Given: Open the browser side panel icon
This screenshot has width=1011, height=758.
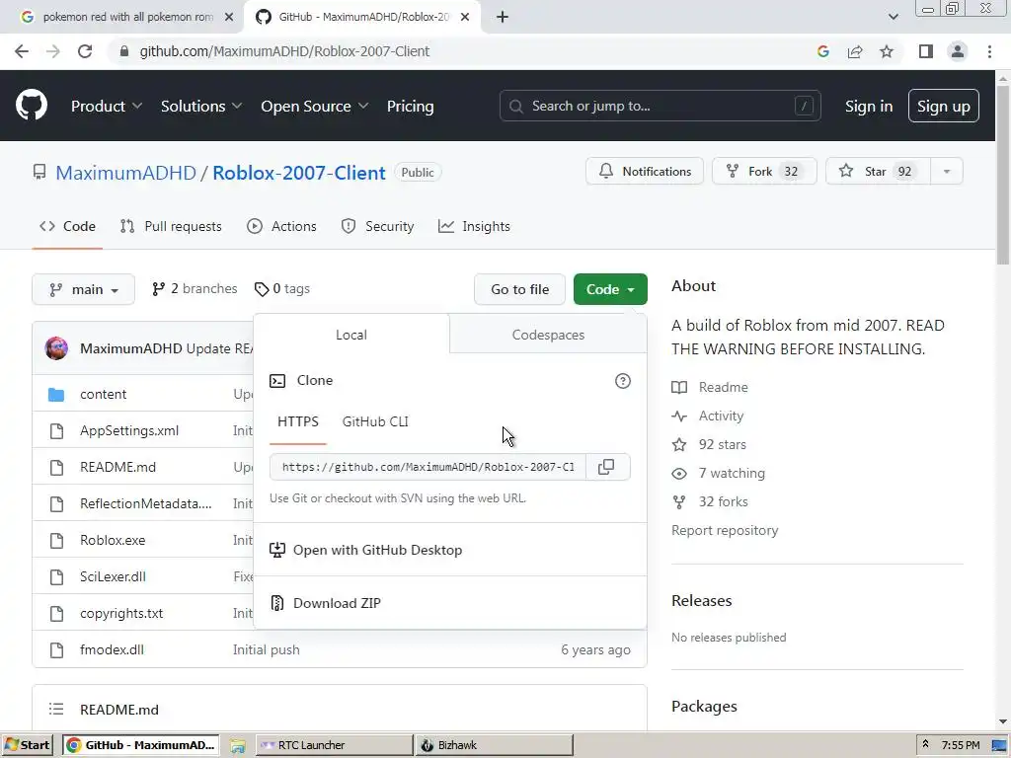Looking at the screenshot, I should (x=925, y=51).
